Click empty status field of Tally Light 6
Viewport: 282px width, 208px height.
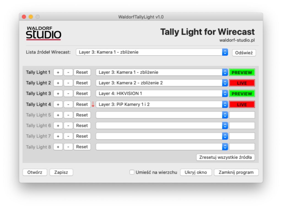[242, 125]
